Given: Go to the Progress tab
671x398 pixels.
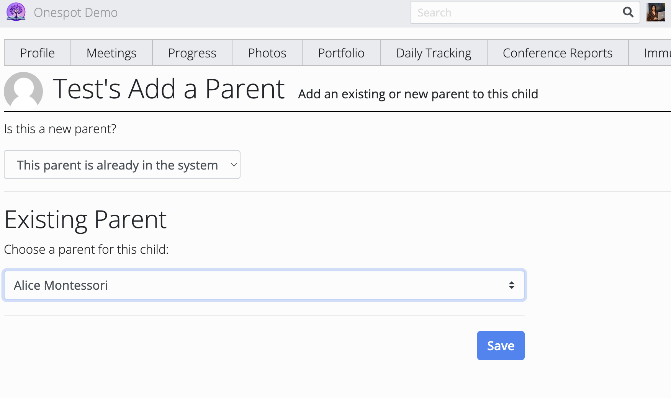Looking at the screenshot, I should tap(192, 53).
